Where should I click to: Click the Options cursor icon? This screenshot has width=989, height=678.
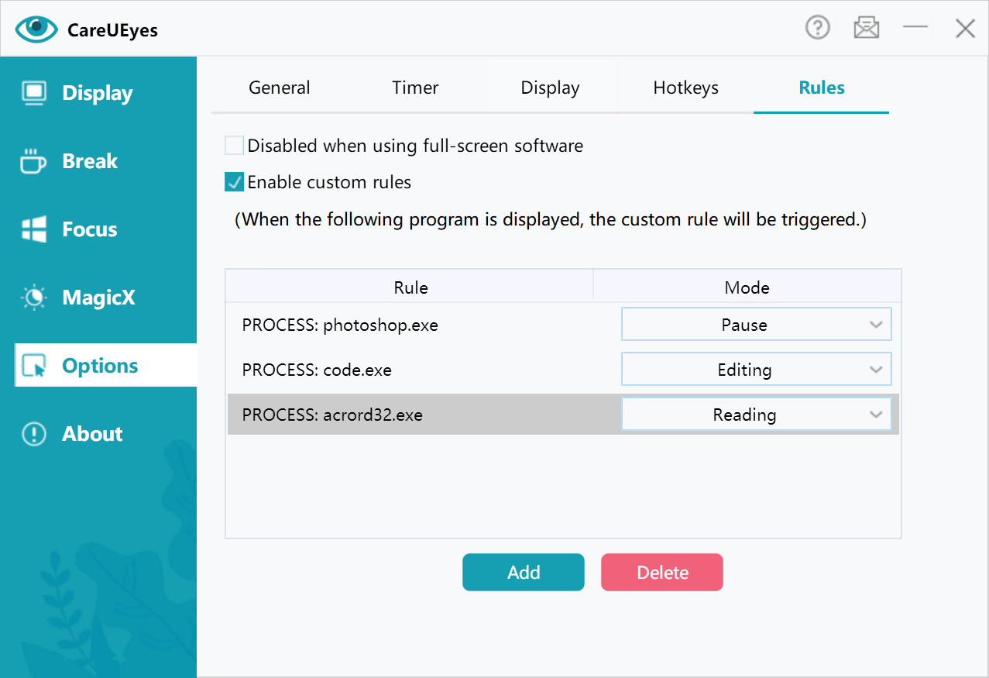click(x=35, y=366)
